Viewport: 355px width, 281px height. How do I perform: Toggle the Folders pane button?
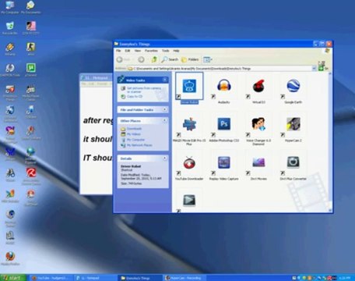[x=190, y=59]
